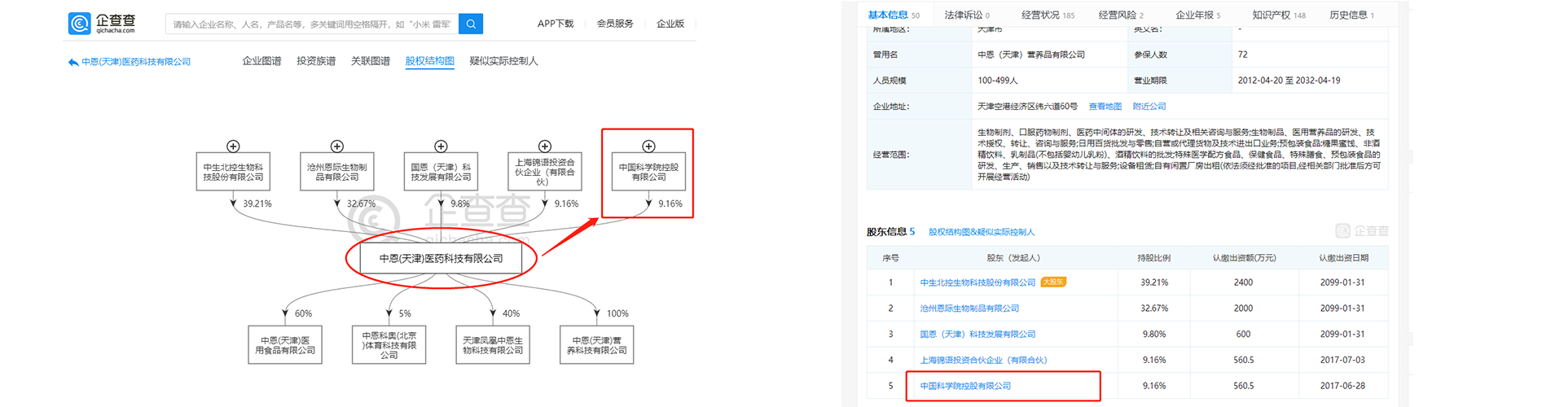This screenshot has width=1564, height=407.
Task: Expand the plus above 中生北控生物科技股份有限公司
Action: [233, 147]
